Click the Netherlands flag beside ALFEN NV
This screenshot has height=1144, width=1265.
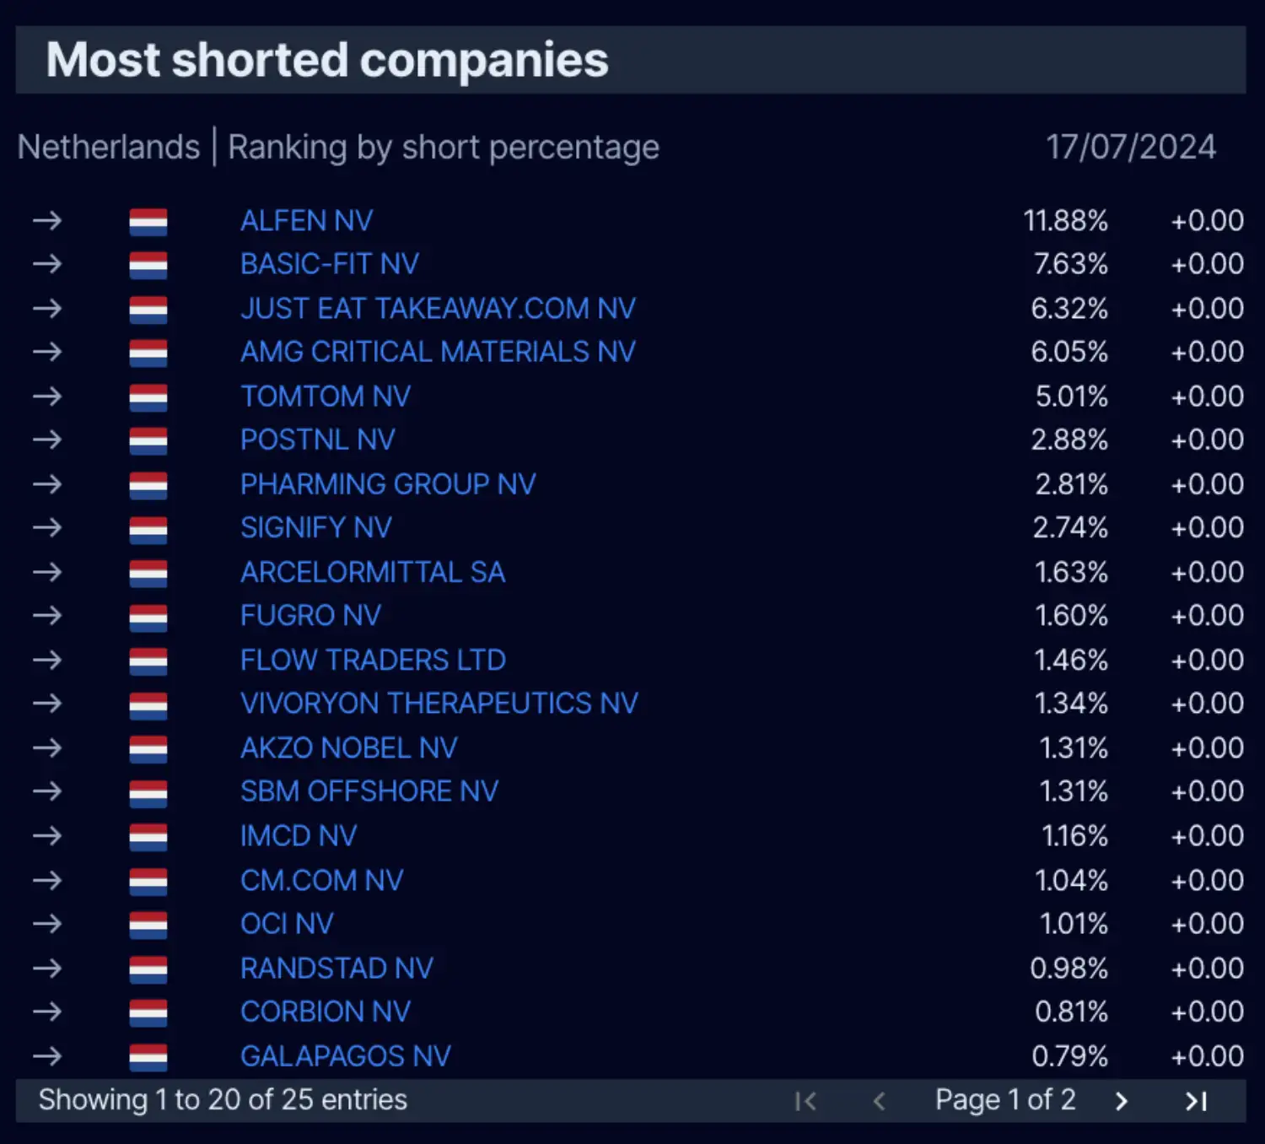click(x=148, y=222)
